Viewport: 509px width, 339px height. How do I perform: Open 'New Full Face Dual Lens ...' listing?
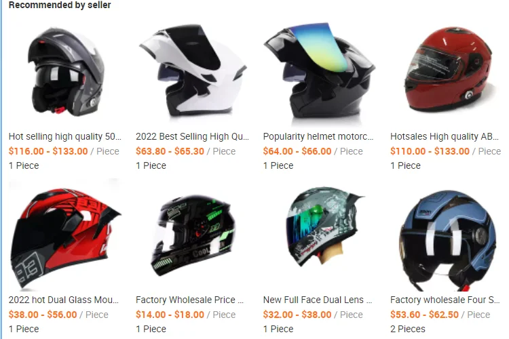tap(318, 300)
